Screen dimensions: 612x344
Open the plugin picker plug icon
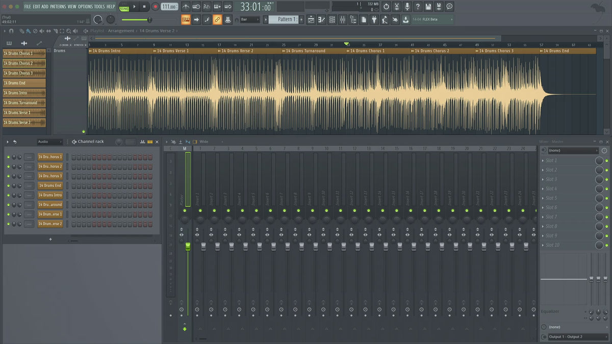point(374,19)
